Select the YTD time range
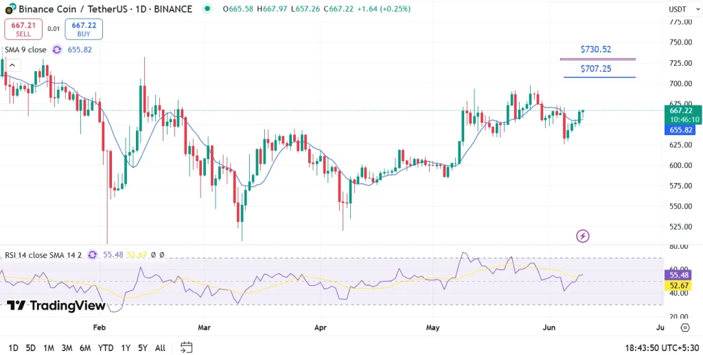 tap(105, 348)
